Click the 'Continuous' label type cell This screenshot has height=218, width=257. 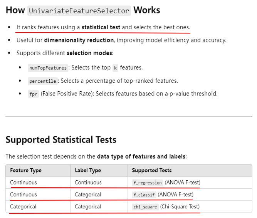point(88,183)
